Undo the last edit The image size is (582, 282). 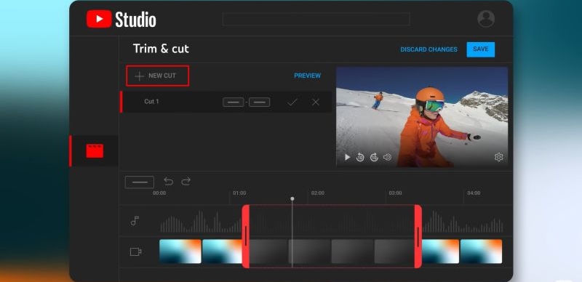point(169,182)
